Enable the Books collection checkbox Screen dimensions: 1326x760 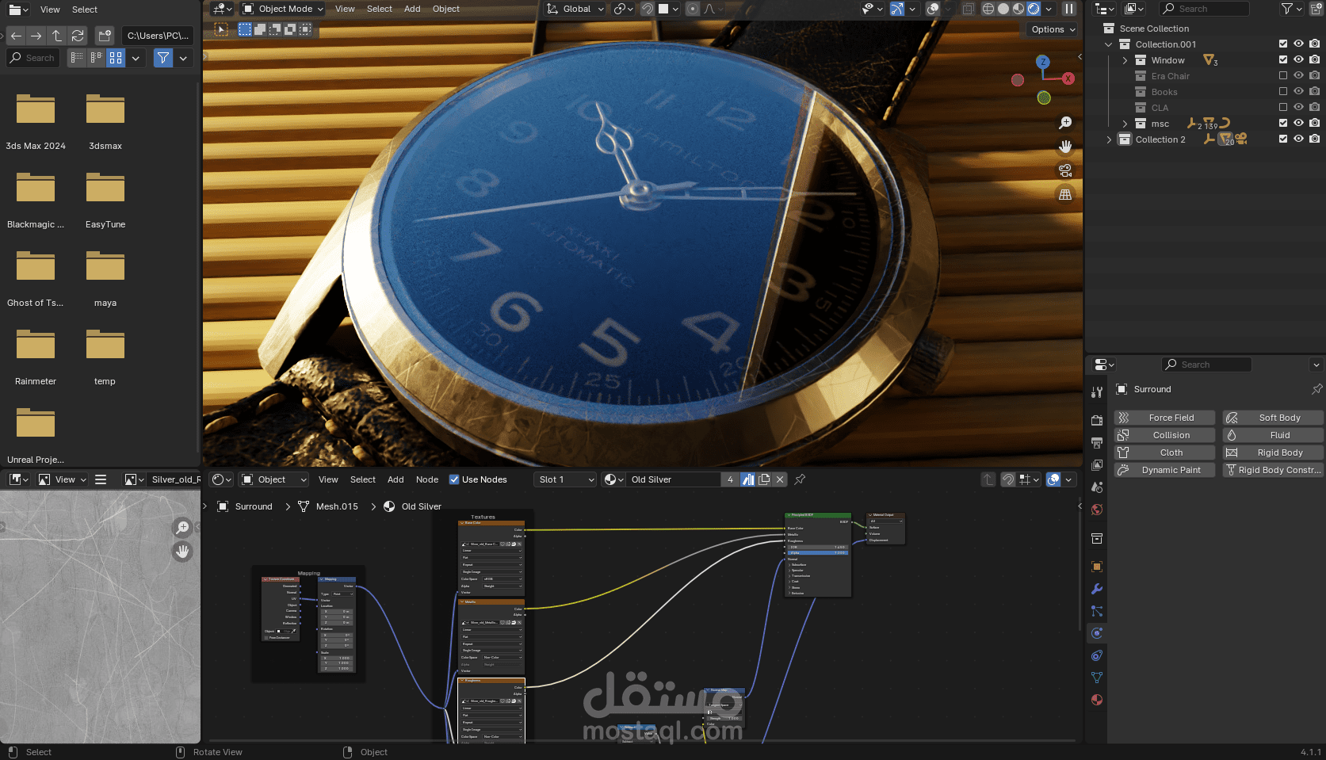[x=1283, y=92]
